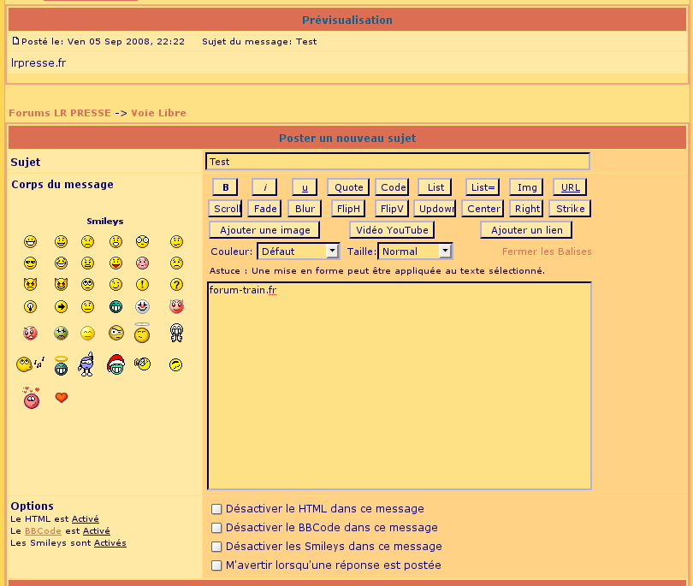This screenshot has width=693, height=586.
Task: Insert the white praying figure smiley
Action: [x=176, y=333]
